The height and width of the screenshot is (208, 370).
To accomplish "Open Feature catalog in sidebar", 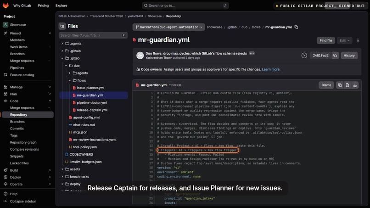I will click(x=22, y=75).
